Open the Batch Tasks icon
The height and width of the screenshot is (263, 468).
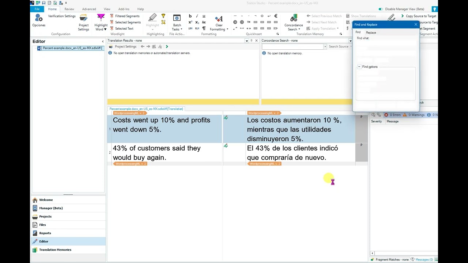(177, 18)
